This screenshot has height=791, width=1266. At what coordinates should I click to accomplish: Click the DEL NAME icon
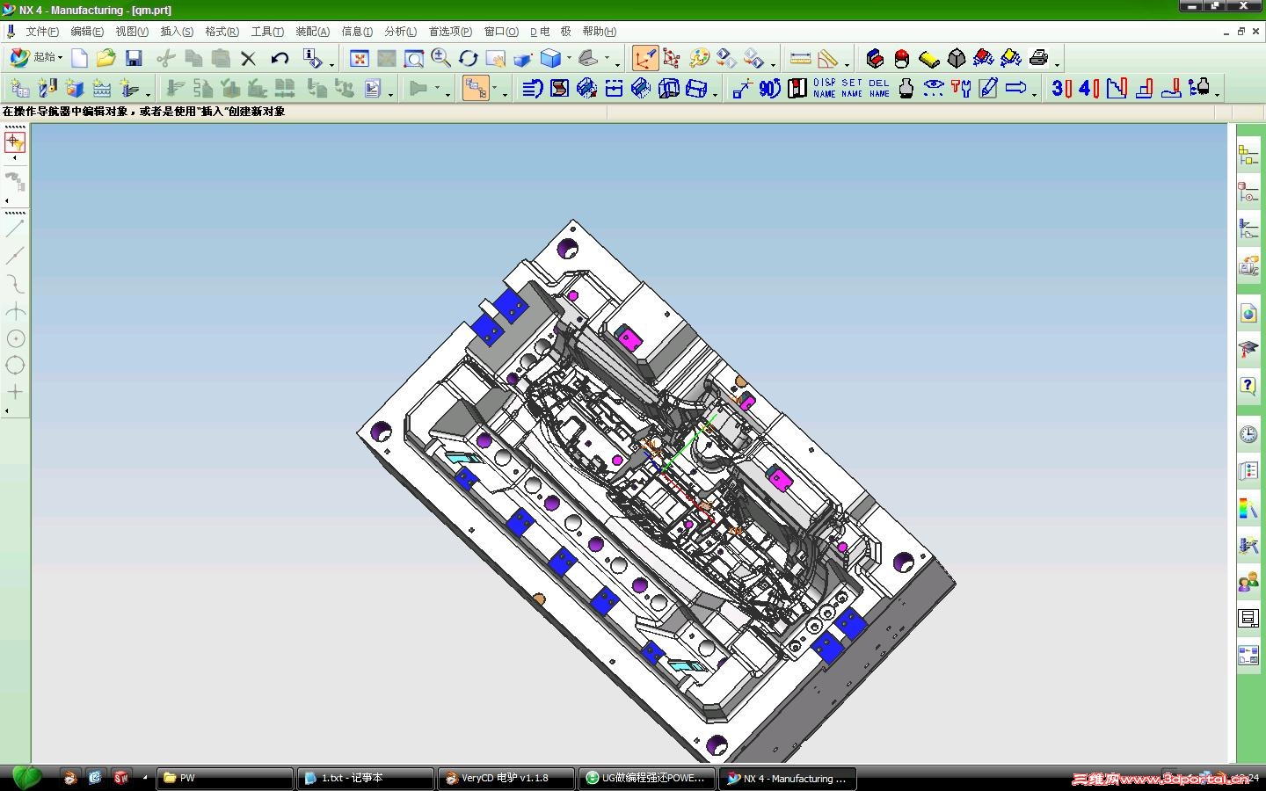pos(879,88)
